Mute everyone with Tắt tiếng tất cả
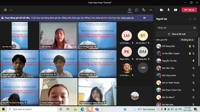The image size is (200, 112). 187,40
